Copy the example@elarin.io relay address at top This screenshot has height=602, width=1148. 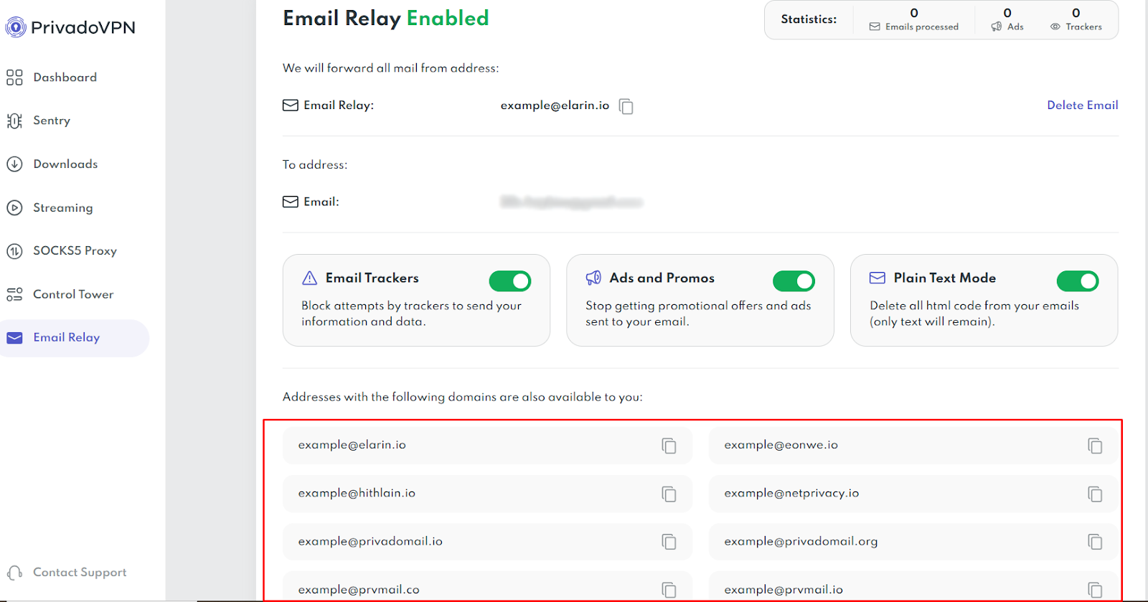(626, 106)
